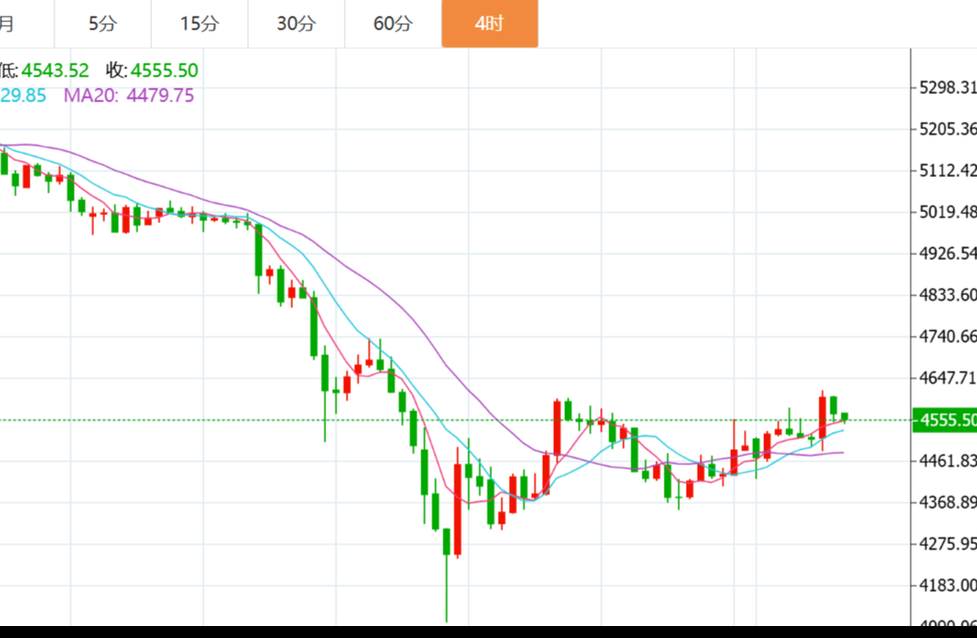Click the green 4555.50 current price tag

click(944, 420)
